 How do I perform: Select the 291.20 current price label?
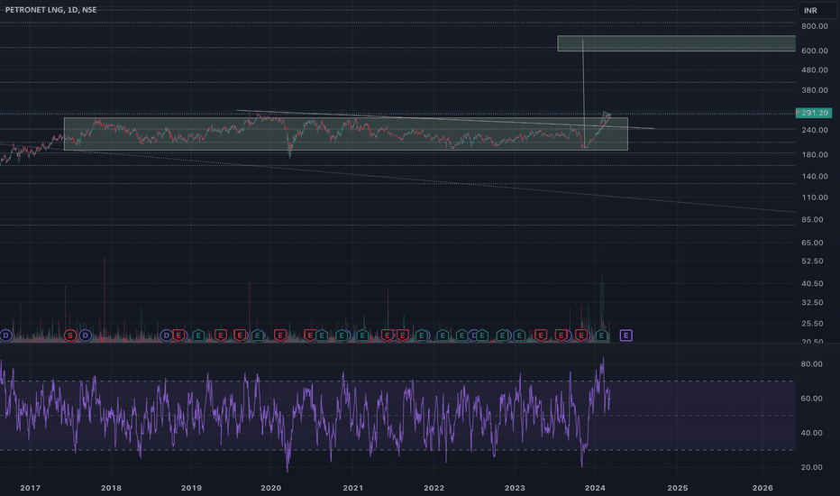814,113
